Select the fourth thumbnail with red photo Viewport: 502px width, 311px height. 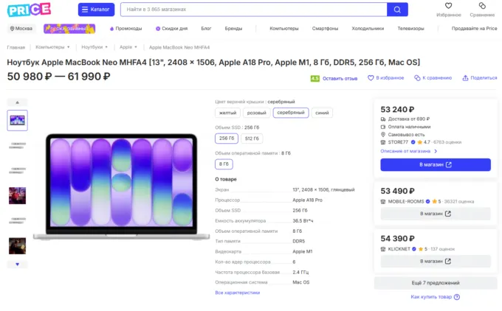tap(17, 195)
